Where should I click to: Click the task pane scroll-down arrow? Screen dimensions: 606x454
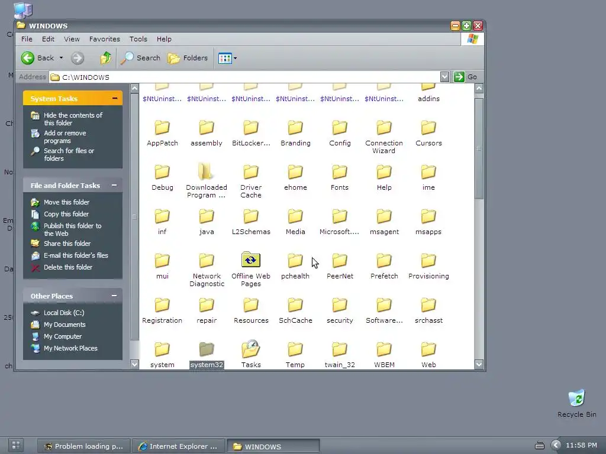point(134,364)
